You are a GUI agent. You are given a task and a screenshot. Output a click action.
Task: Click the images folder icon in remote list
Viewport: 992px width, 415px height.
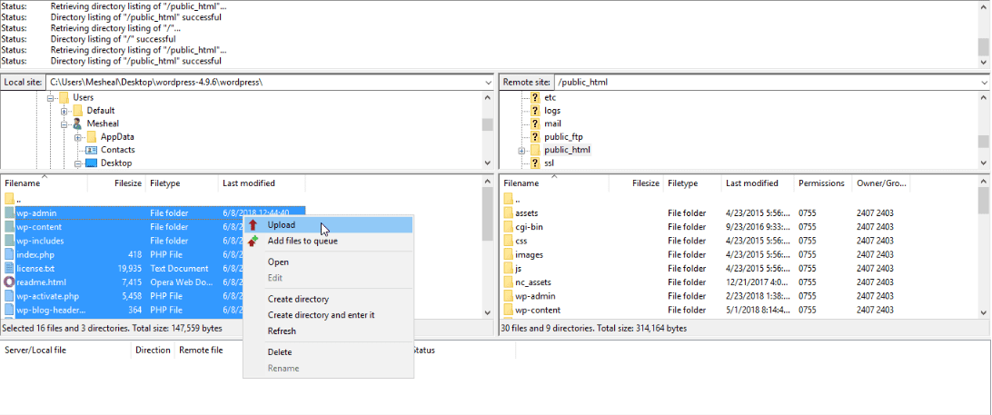(509, 254)
